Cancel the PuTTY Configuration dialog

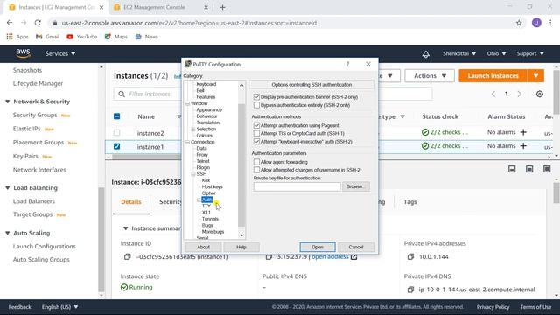point(356,247)
